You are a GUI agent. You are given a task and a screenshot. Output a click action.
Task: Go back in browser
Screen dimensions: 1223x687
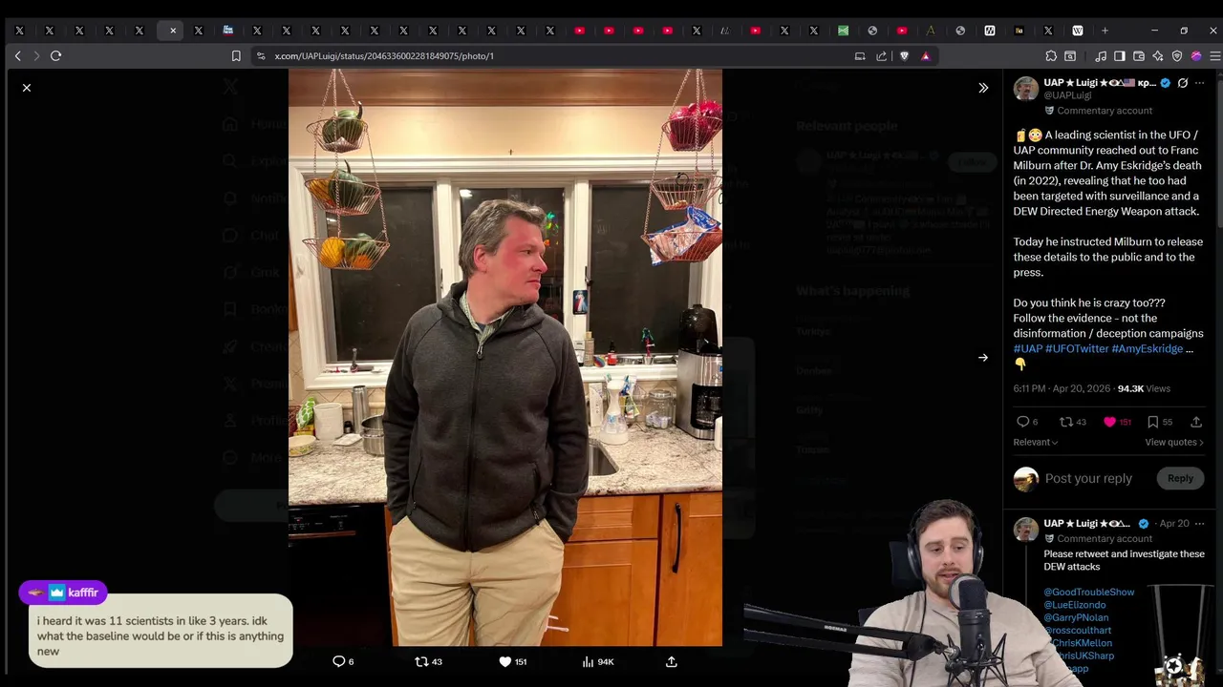(17, 56)
